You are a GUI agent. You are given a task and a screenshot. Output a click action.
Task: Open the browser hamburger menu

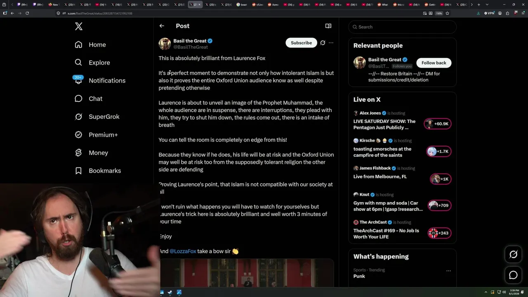522,13
